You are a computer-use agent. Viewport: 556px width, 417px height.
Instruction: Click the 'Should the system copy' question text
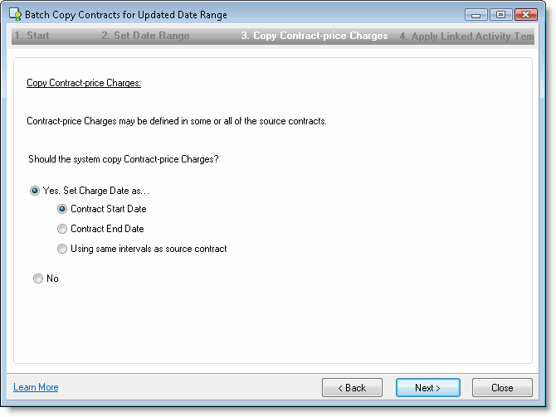[x=123, y=159]
